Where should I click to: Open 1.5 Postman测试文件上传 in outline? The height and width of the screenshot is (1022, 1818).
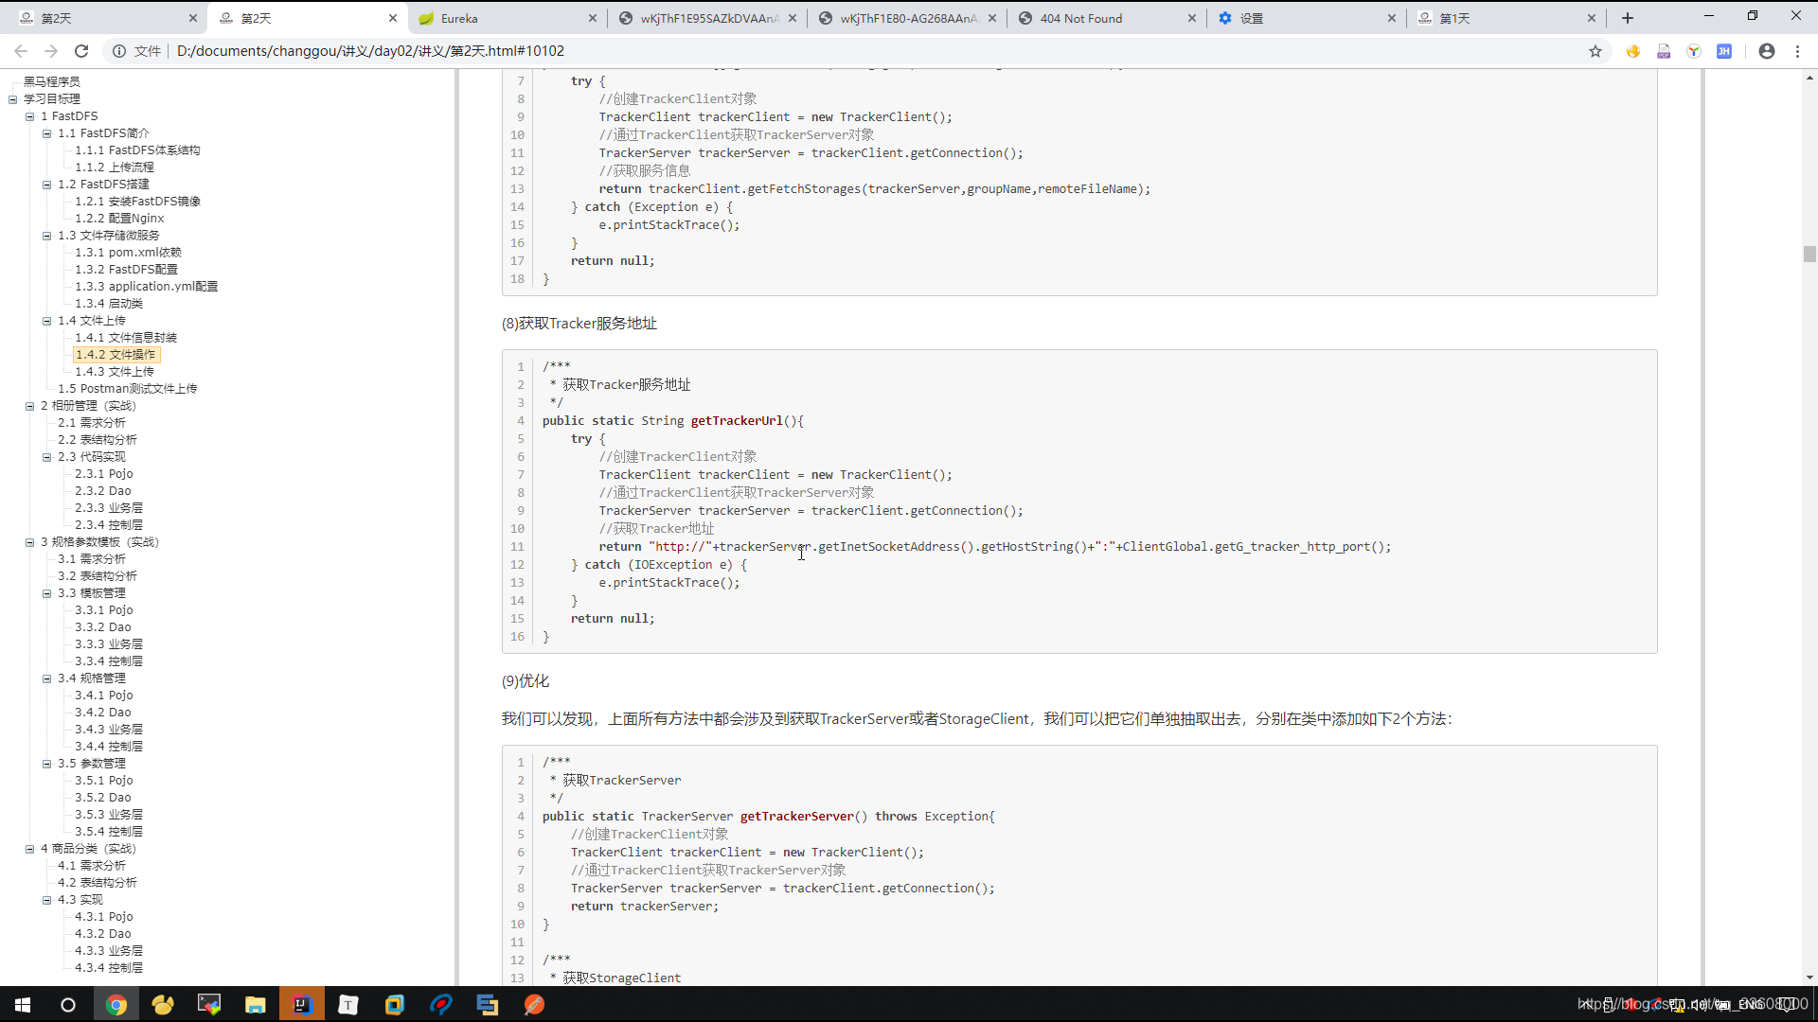(x=127, y=389)
